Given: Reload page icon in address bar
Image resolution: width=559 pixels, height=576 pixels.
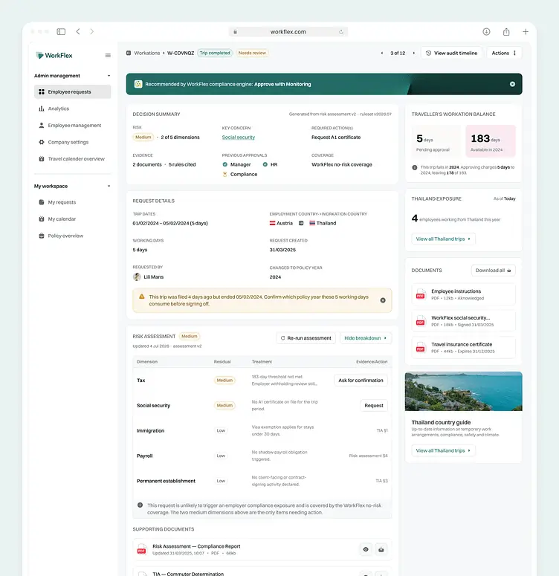Looking at the screenshot, I should [x=341, y=32].
